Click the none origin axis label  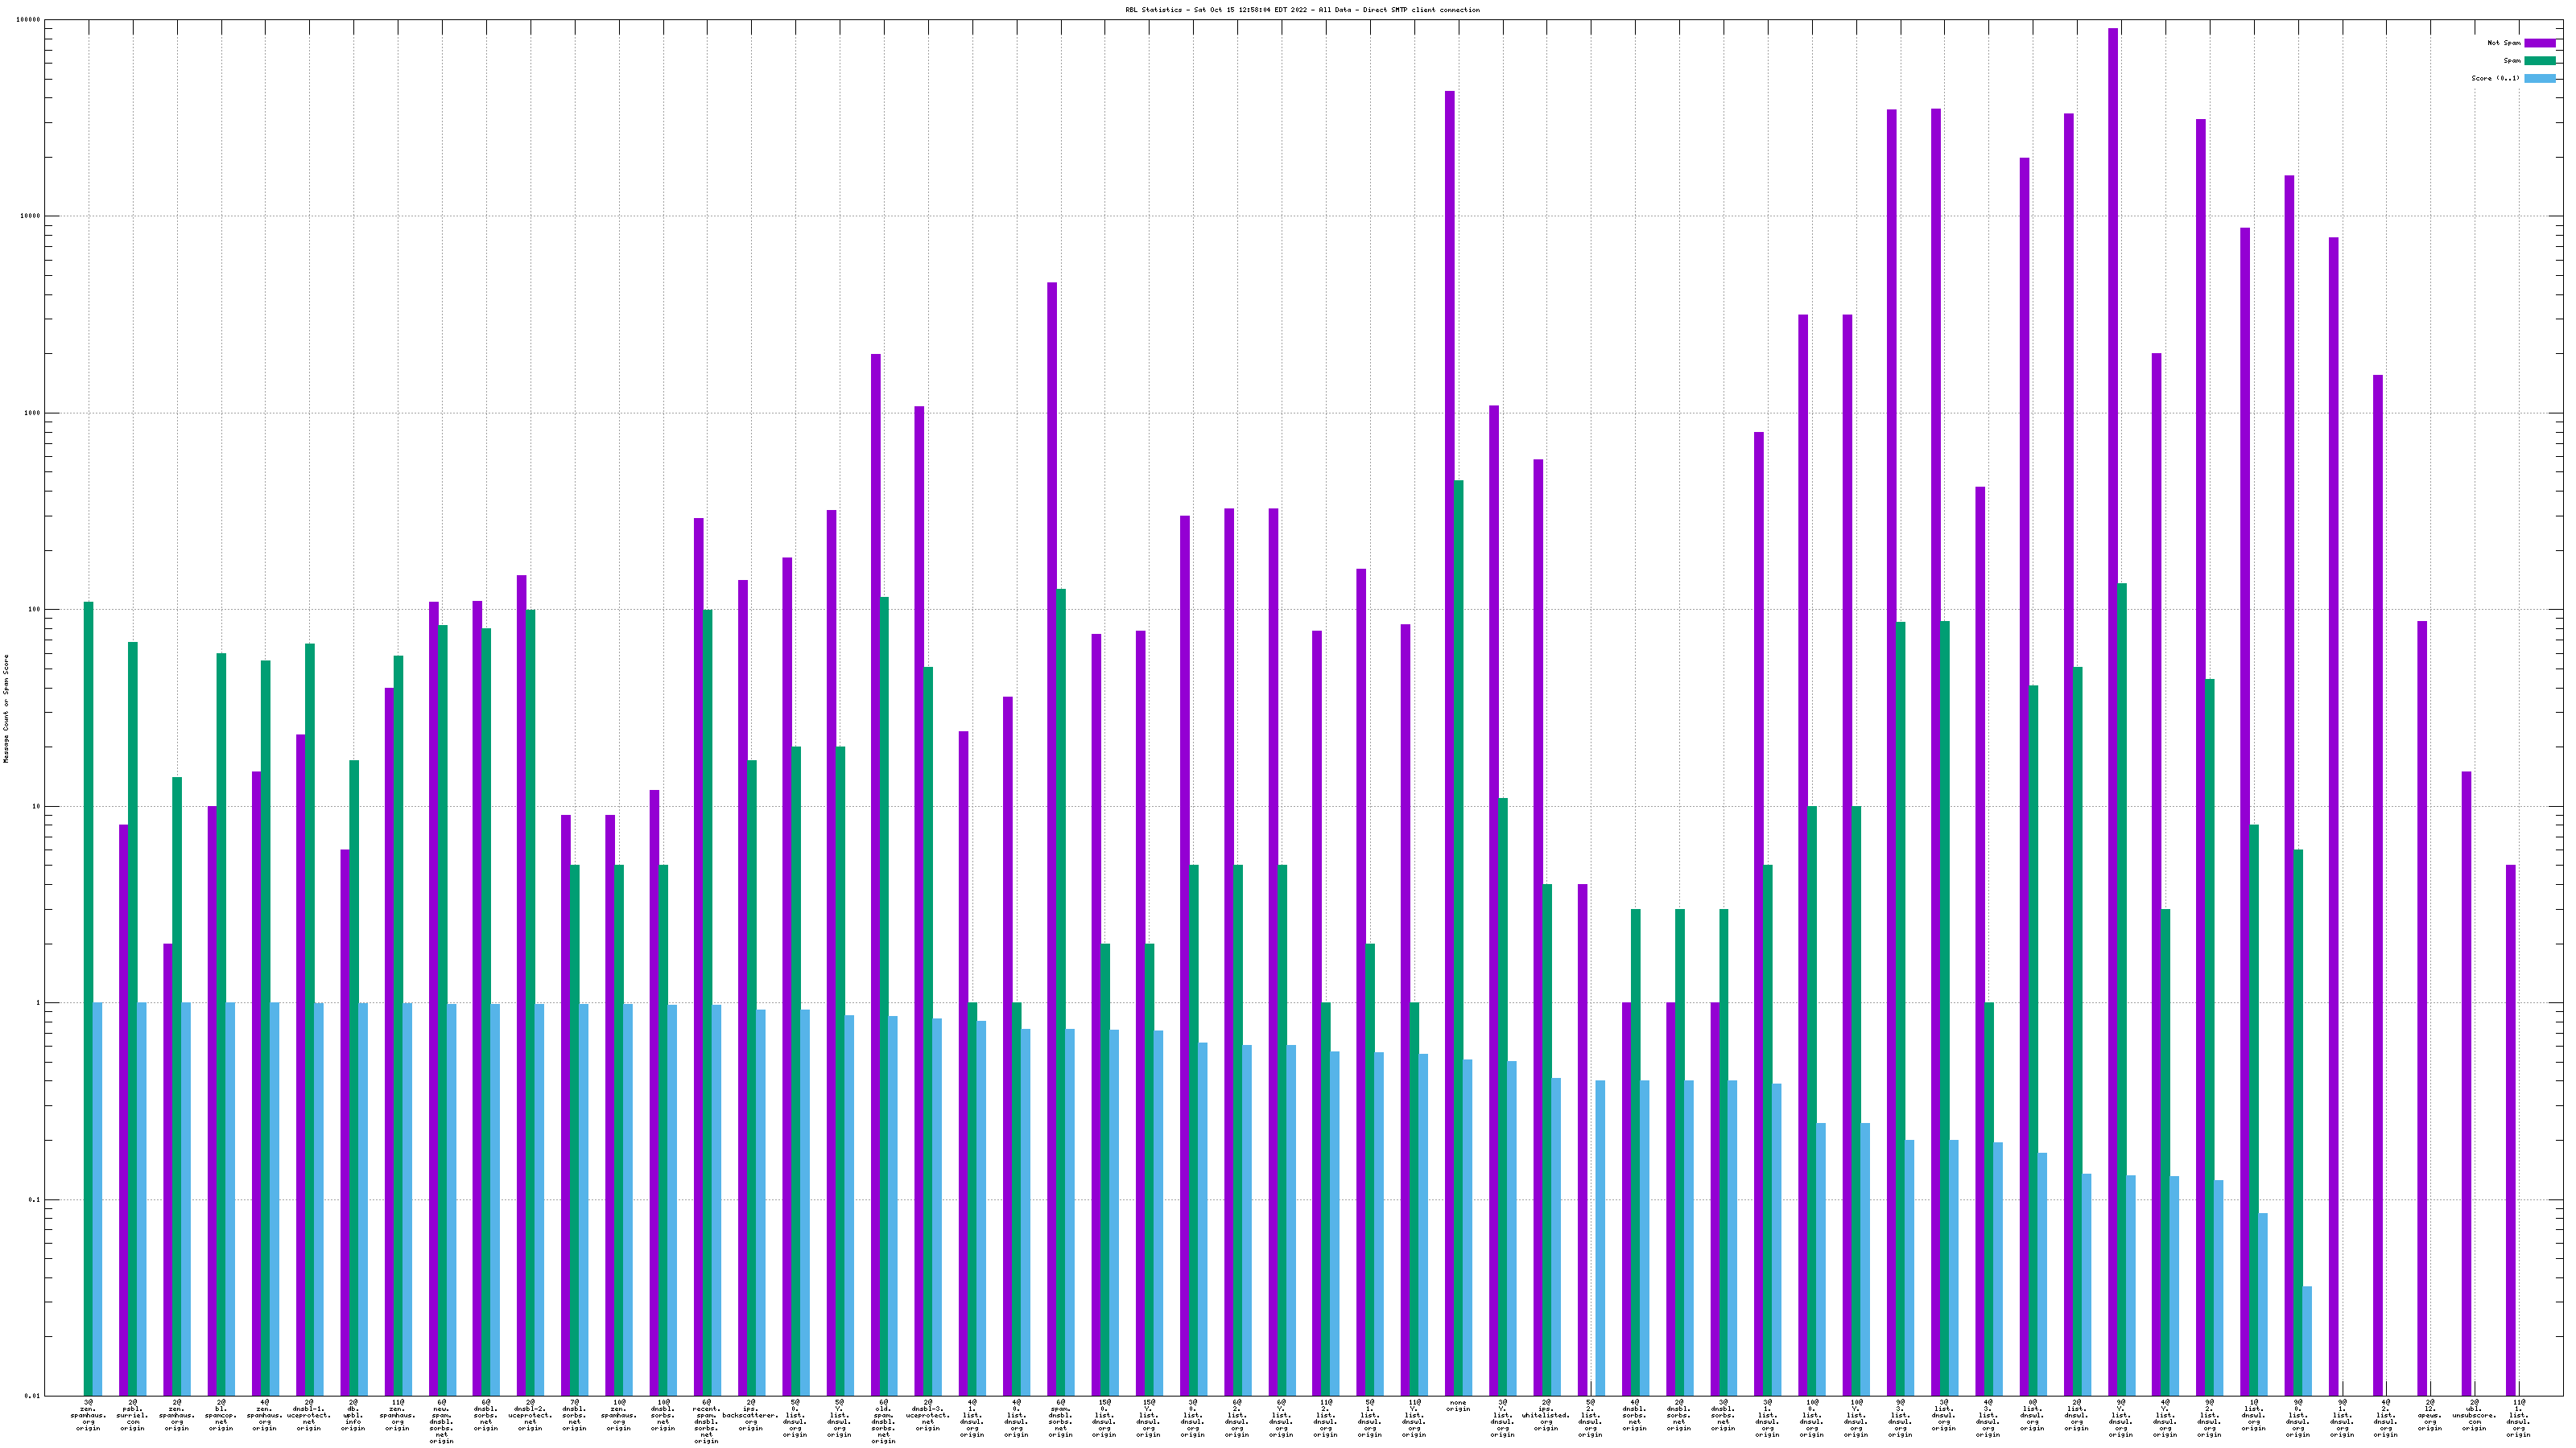1458,1405
